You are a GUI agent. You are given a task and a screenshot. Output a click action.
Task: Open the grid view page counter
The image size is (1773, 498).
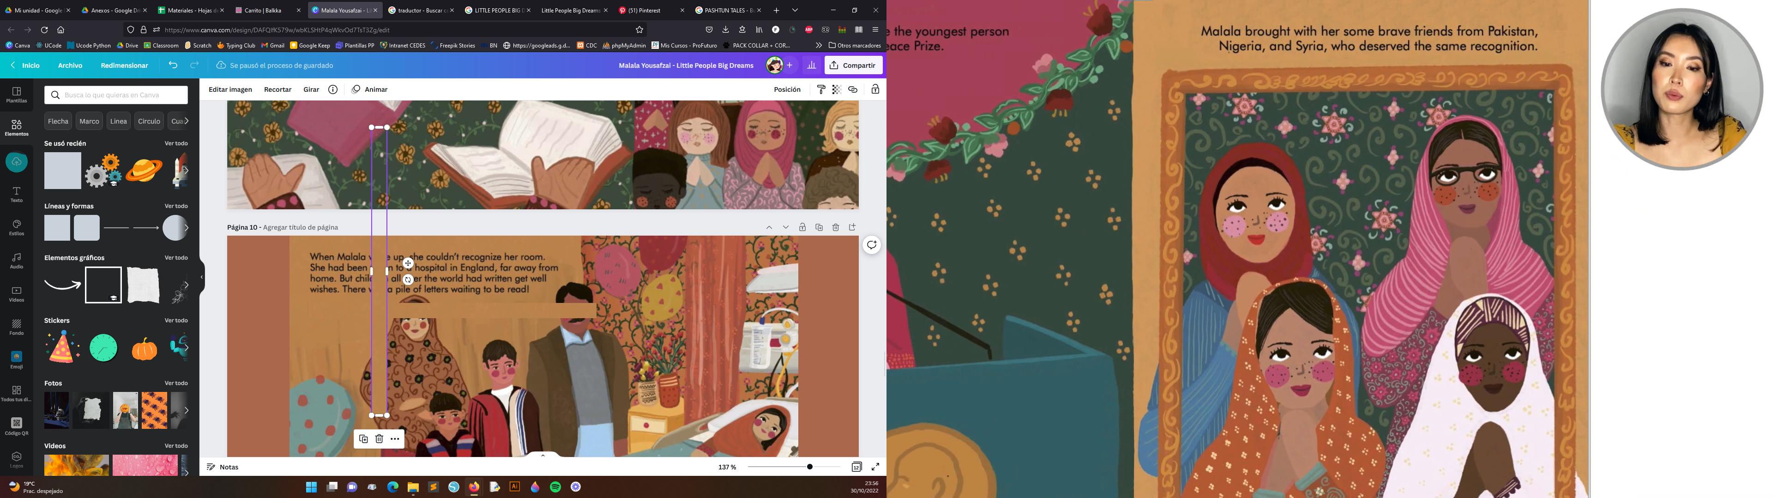pos(856,467)
